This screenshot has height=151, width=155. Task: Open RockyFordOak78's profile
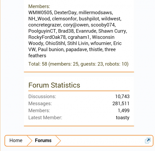tap(47, 37)
